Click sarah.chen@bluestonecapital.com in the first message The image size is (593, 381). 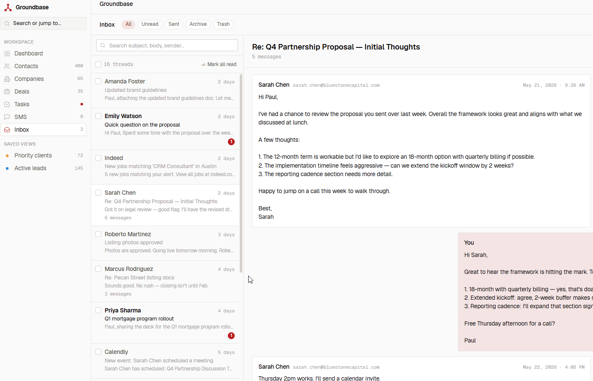(x=336, y=86)
